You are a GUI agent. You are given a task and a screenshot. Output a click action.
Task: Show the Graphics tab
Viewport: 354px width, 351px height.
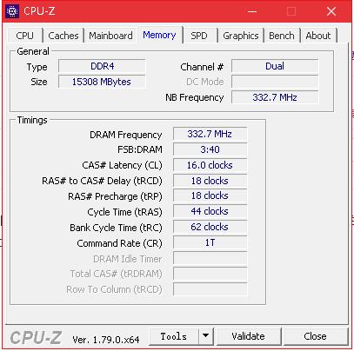click(x=241, y=36)
